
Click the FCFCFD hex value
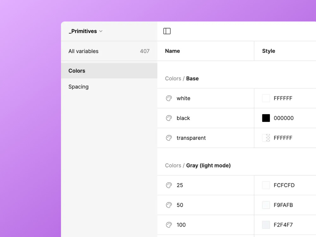pos(284,185)
